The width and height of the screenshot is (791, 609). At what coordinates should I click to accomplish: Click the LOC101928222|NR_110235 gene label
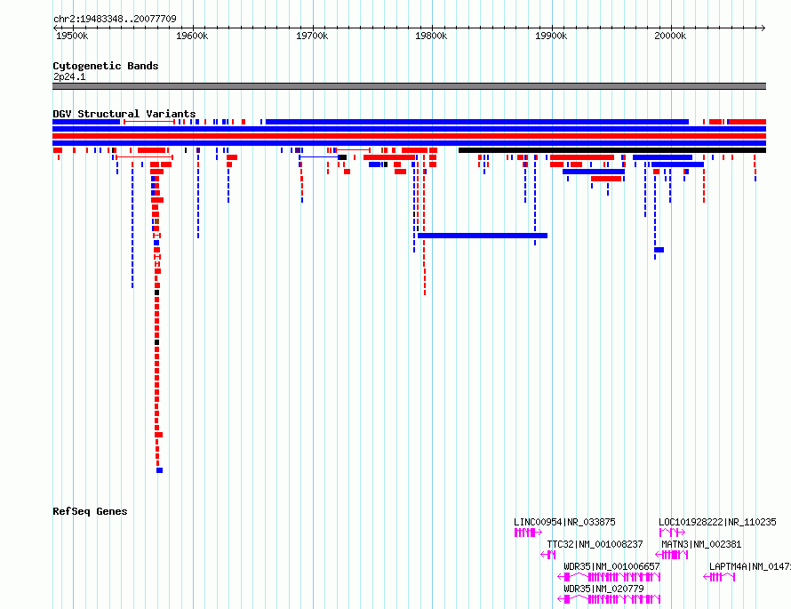pyautogui.click(x=717, y=522)
